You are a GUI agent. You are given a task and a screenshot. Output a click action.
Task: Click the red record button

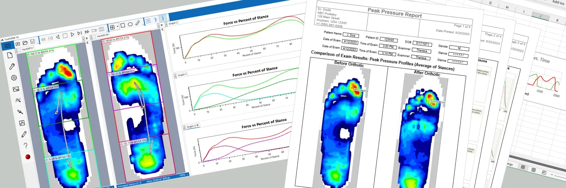28,157
